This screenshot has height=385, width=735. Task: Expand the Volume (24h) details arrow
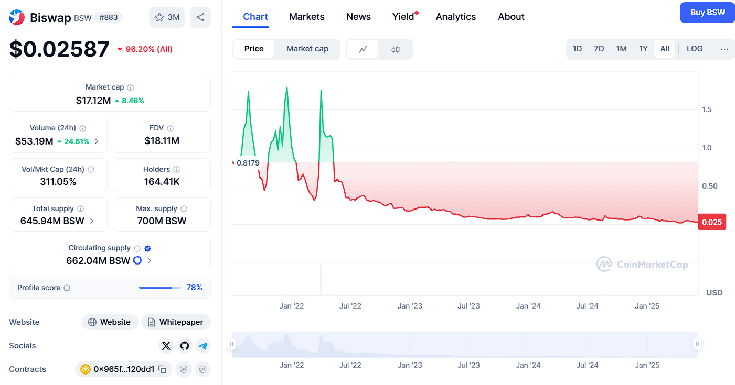tap(97, 141)
